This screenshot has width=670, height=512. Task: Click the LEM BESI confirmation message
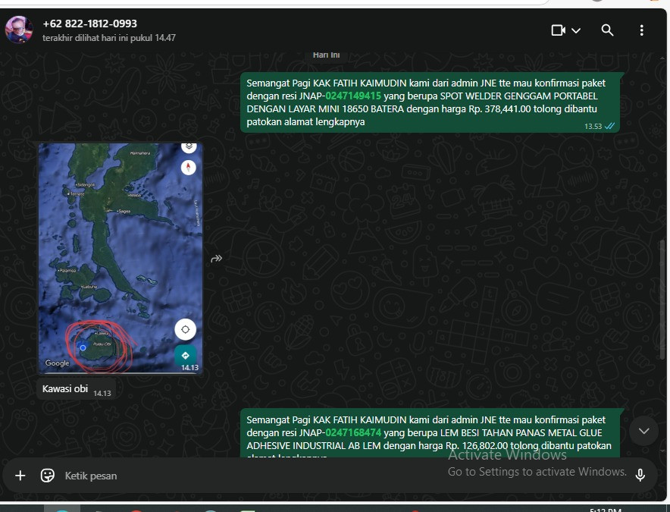(x=430, y=433)
